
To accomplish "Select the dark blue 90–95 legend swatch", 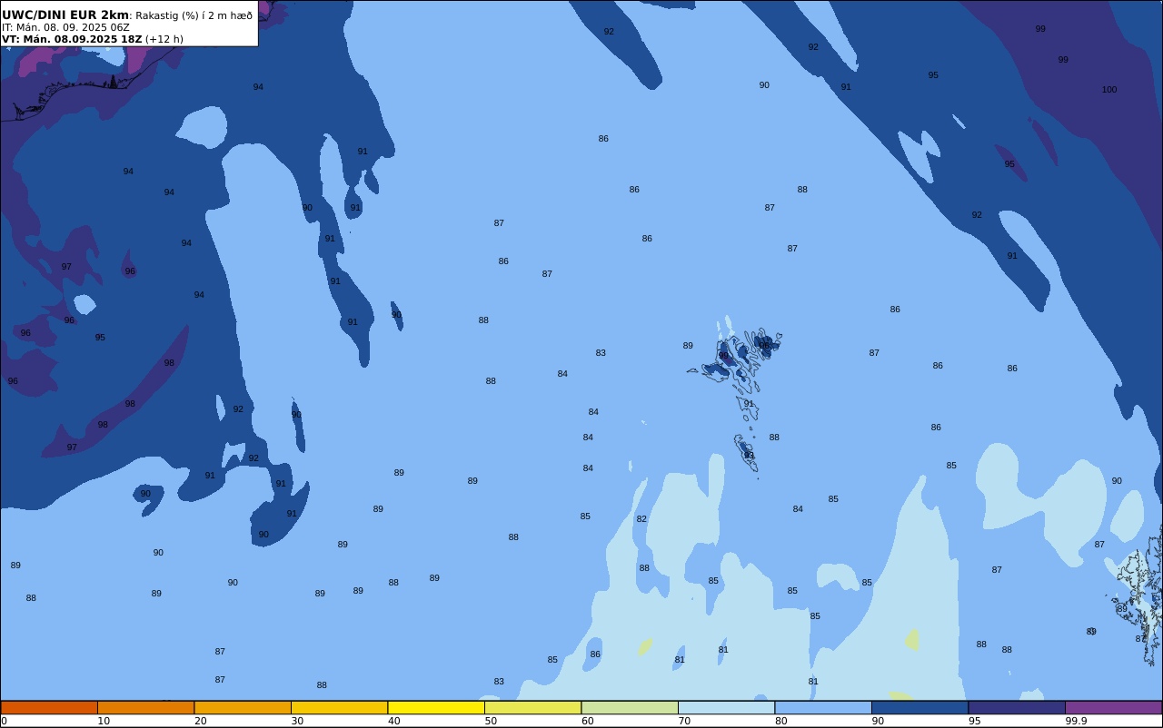I will click(x=919, y=707).
